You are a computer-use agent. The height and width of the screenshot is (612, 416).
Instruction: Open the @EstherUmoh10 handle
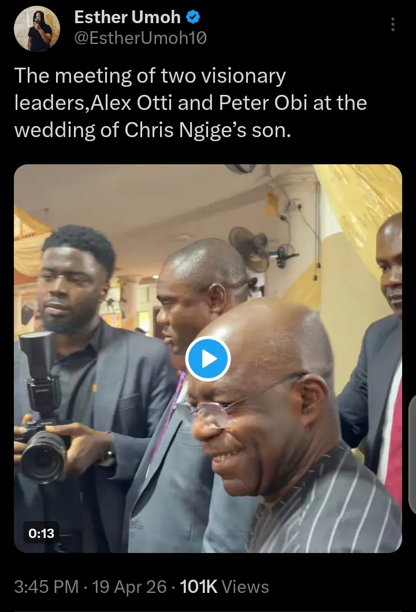pyautogui.click(x=140, y=39)
